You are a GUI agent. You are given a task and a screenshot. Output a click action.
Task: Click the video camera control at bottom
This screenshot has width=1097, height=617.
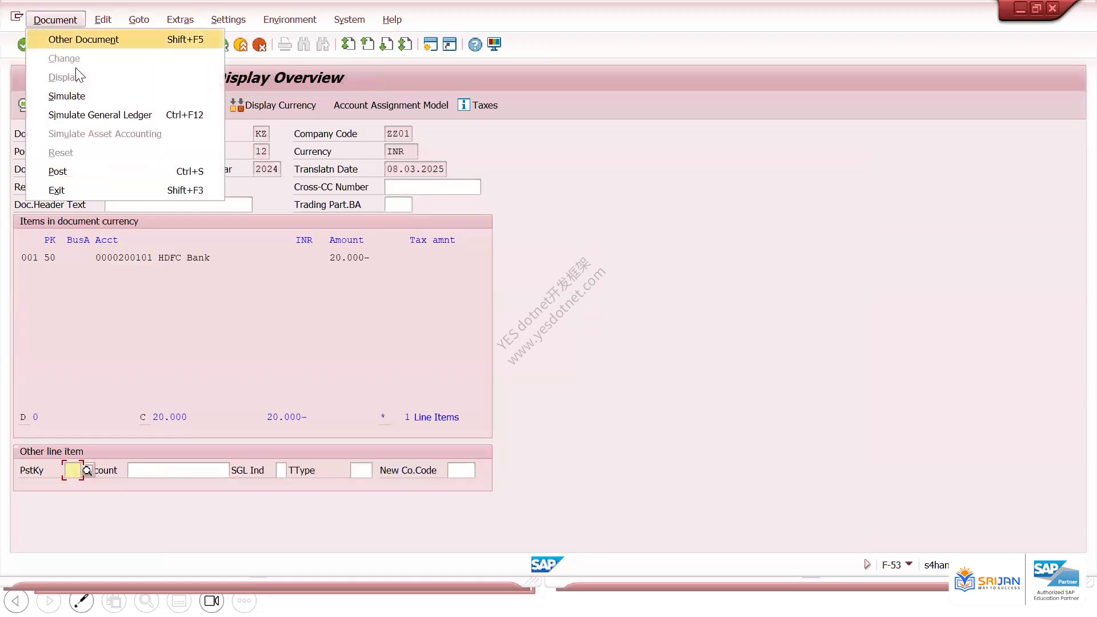(x=212, y=601)
